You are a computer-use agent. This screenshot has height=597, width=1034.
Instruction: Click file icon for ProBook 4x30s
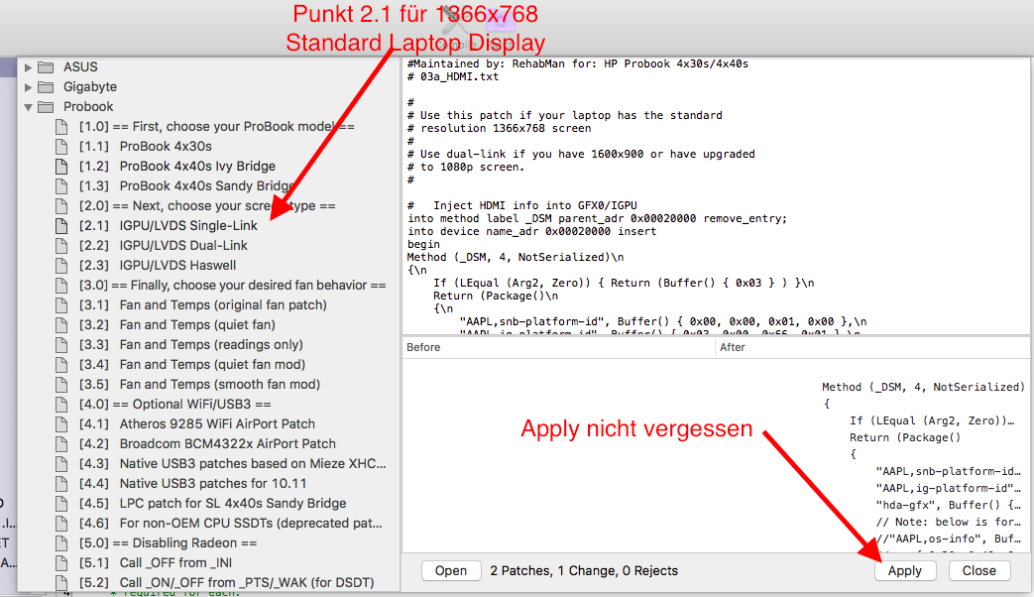click(61, 147)
